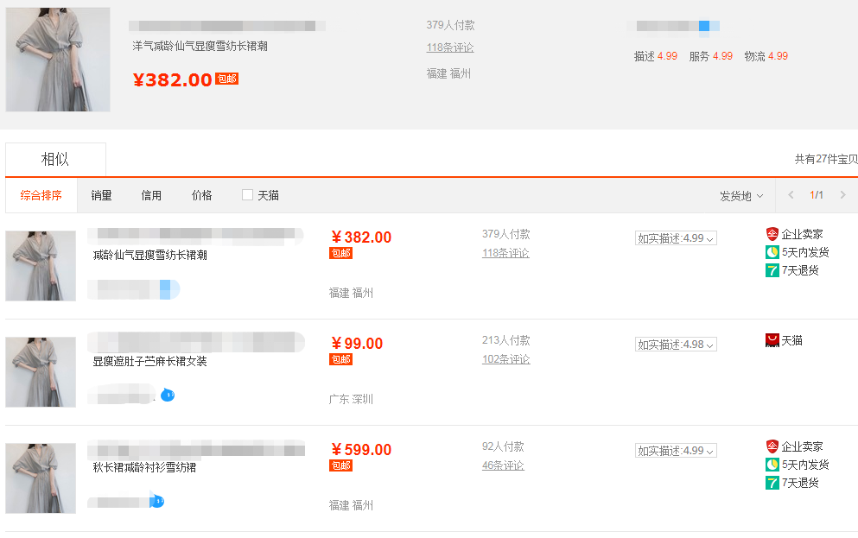Go to previous page using left arrow
858x538 pixels.
pyautogui.click(x=791, y=194)
